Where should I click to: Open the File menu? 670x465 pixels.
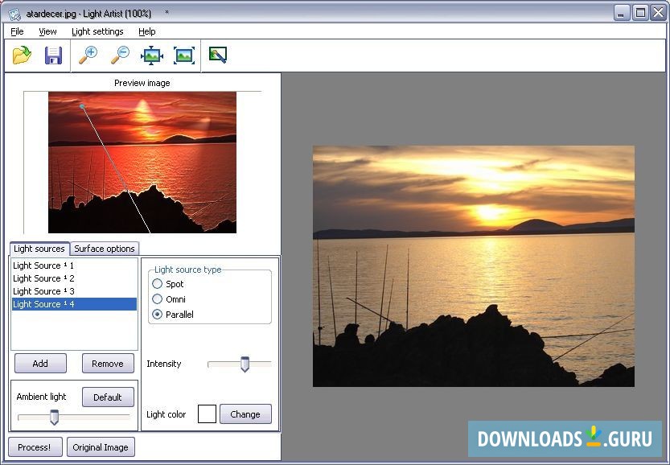[17, 31]
